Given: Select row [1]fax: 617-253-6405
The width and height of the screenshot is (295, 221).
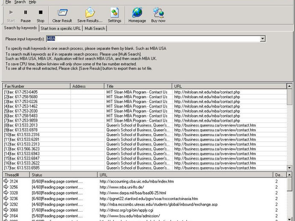Looking at the screenshot, I should (145, 92).
